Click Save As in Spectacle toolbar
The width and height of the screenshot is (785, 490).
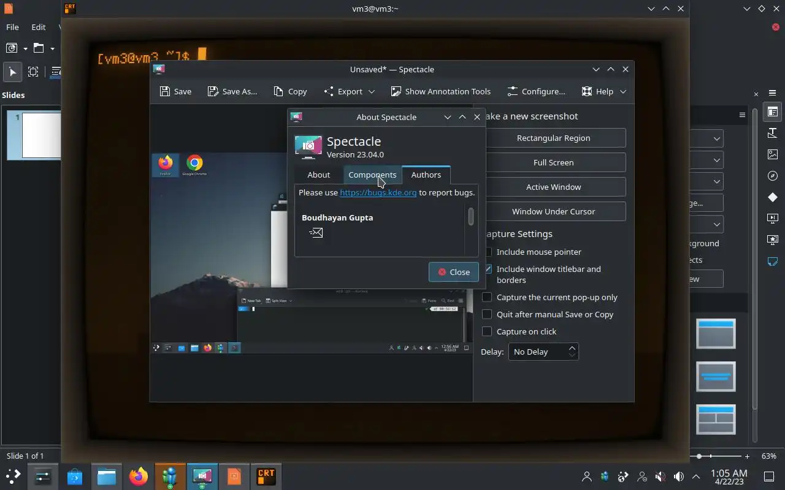(x=232, y=91)
